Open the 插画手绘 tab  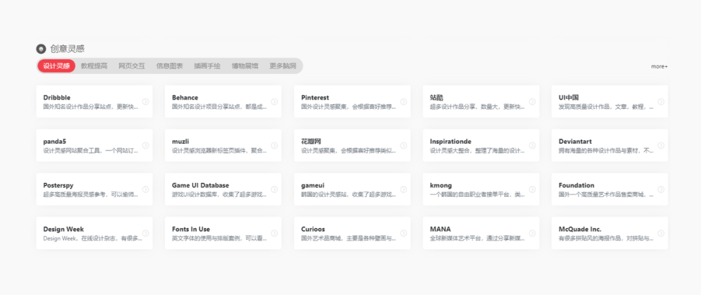click(x=207, y=66)
